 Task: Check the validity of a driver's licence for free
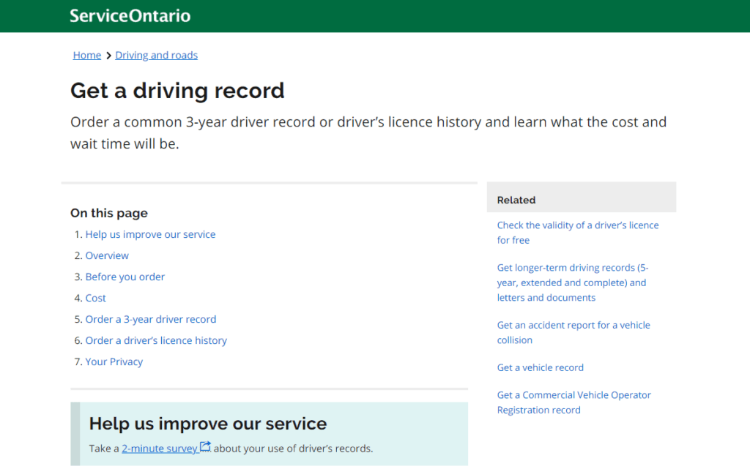click(x=578, y=232)
